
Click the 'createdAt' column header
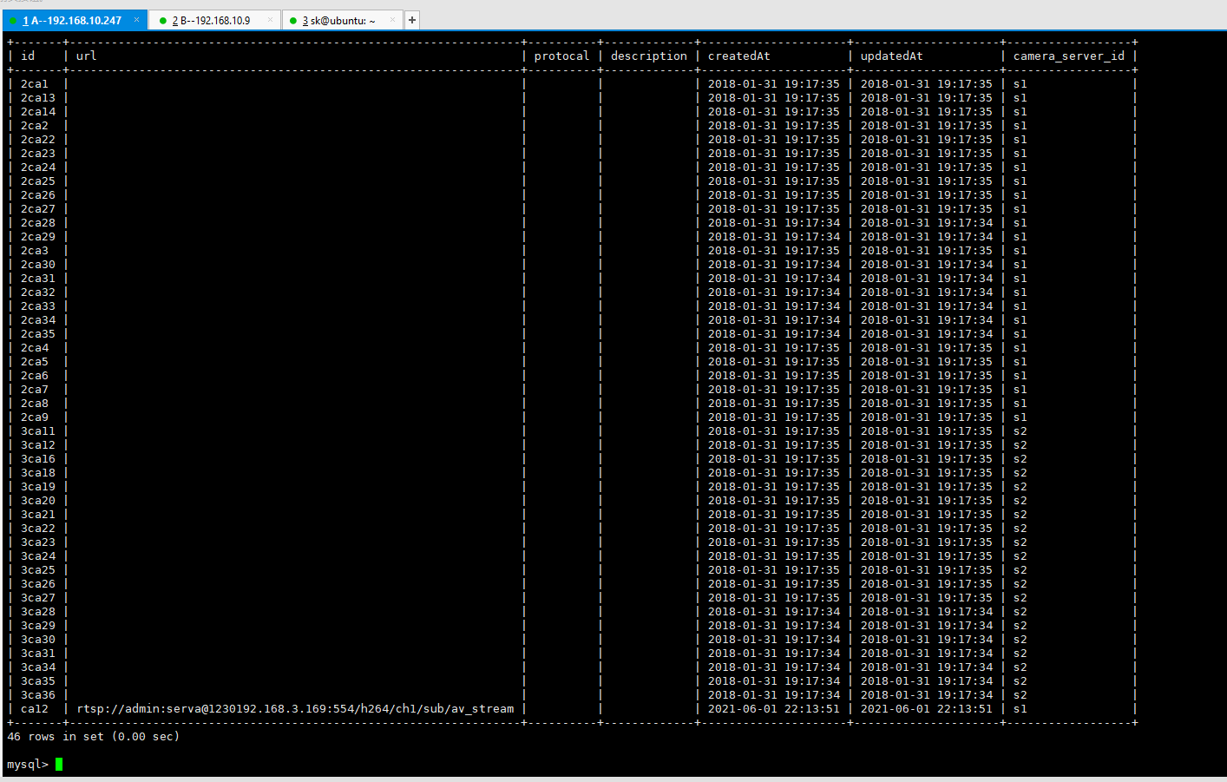pyautogui.click(x=738, y=56)
